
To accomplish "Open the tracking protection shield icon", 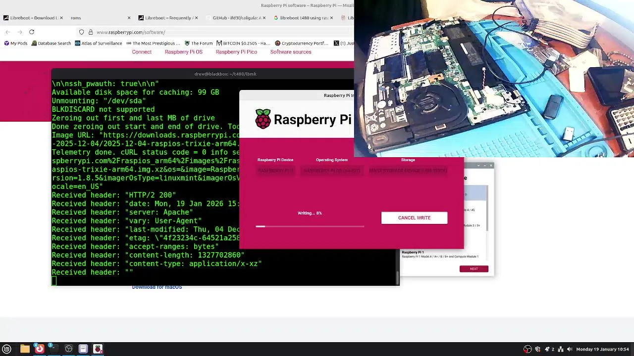I will tap(82, 32).
